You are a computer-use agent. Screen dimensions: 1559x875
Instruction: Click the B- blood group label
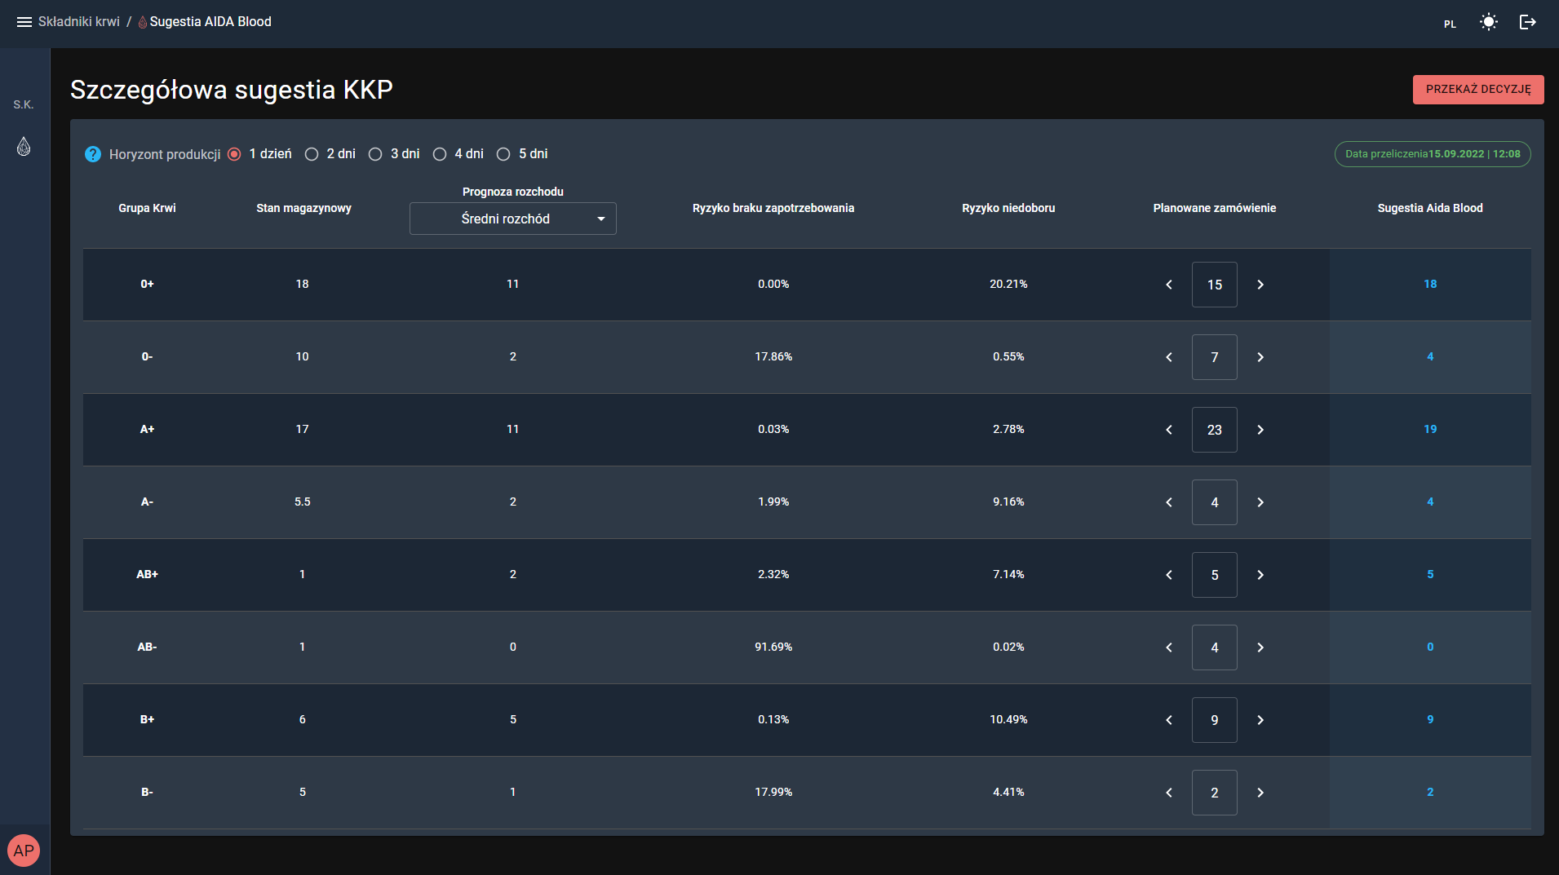tap(147, 792)
